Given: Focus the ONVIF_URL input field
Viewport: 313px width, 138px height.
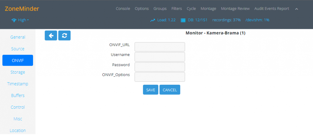Looking at the screenshot, I should [x=160, y=47].
